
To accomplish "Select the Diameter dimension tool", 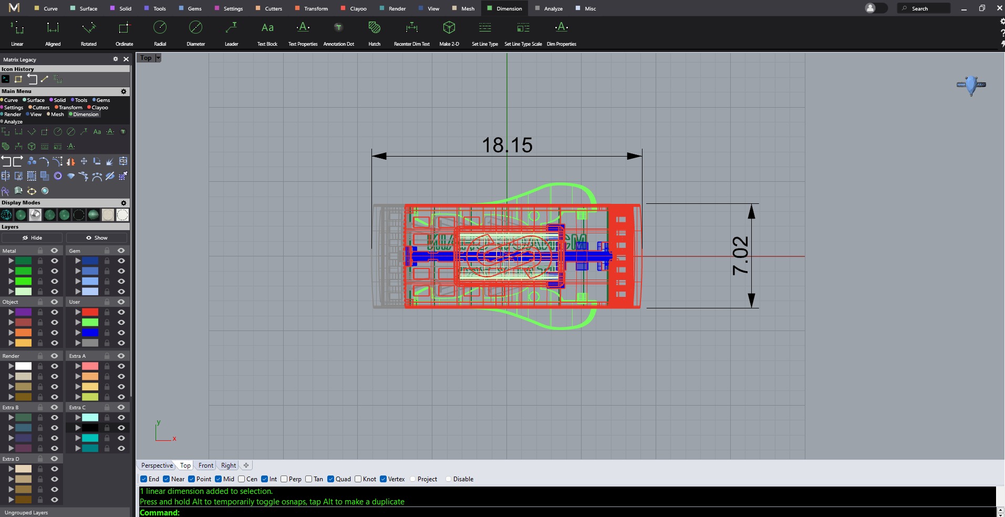I will (x=196, y=33).
